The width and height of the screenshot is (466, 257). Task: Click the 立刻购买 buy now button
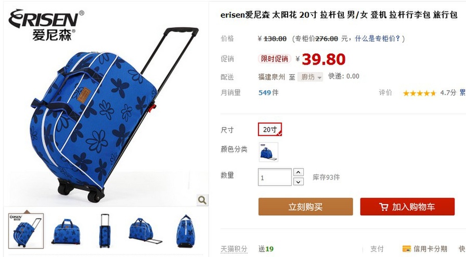[306, 206]
